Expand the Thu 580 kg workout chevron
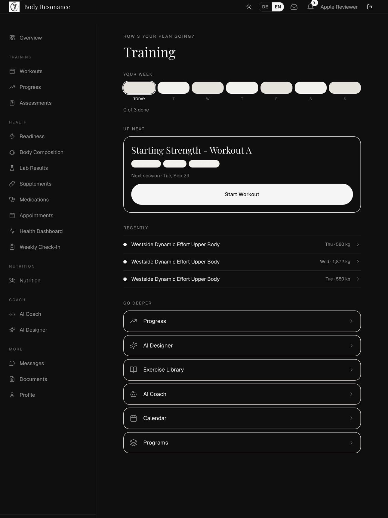The image size is (388, 518). point(358,245)
